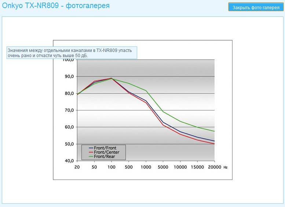
Task: Click the 'Onkyo TX-NR809 - фотогалерея' heading
Action: pyautogui.click(x=56, y=5)
